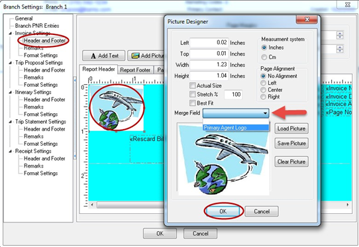Select No Alignment page alignment option

[264, 76]
